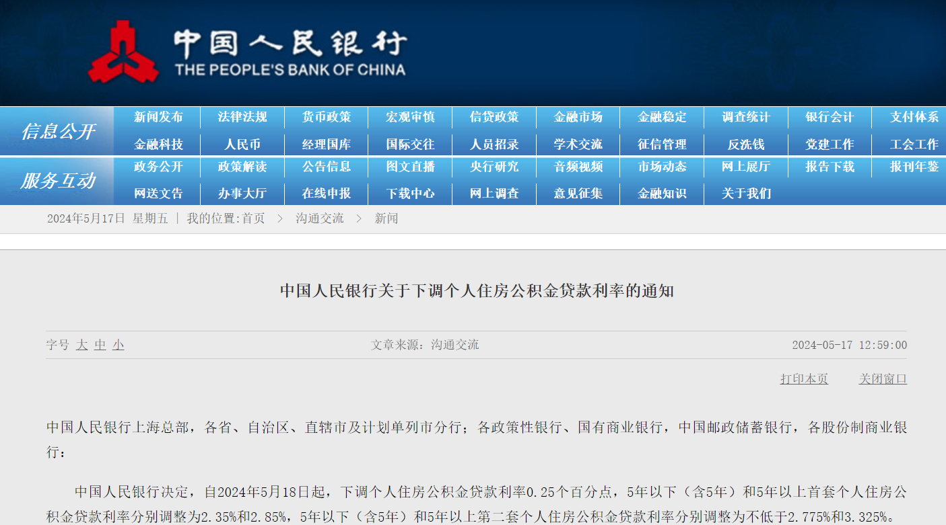Click the People's Bank of China logo
This screenshot has width=946, height=525.
[x=247, y=52]
